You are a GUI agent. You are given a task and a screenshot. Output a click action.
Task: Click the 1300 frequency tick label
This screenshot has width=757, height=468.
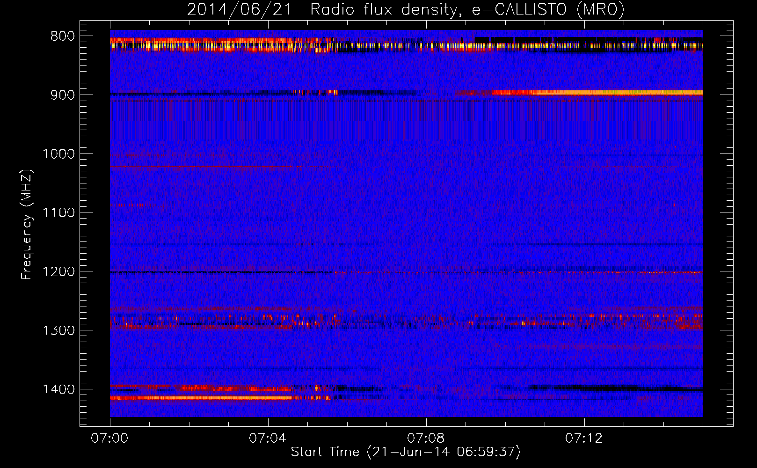59,330
